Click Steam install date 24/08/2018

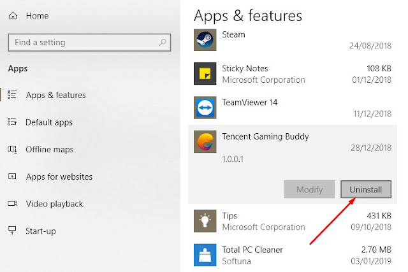(370, 46)
